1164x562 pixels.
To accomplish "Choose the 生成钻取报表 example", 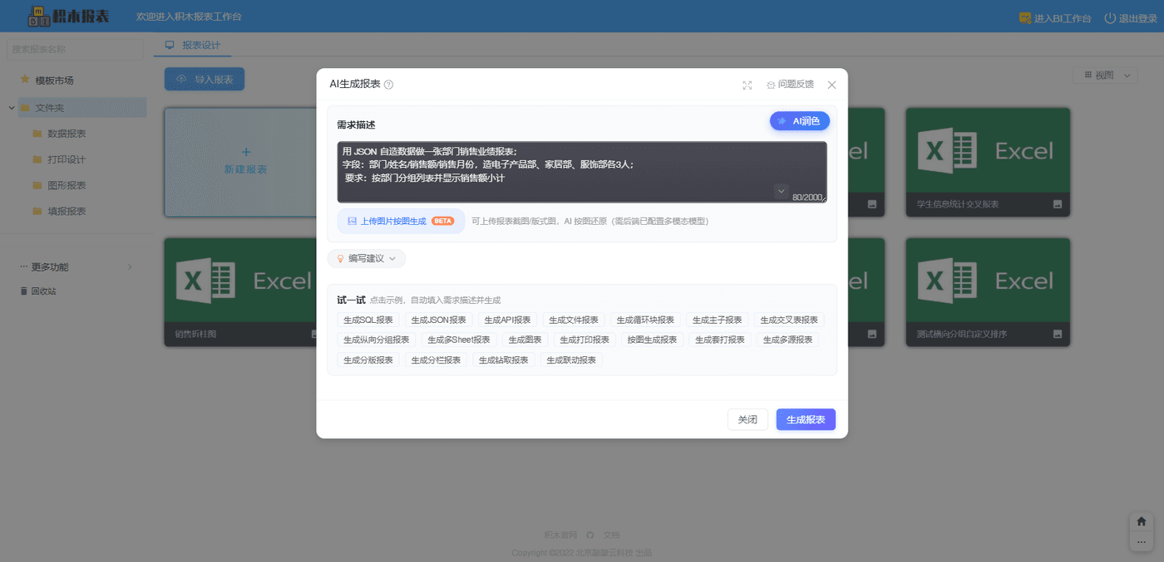I will [x=504, y=359].
